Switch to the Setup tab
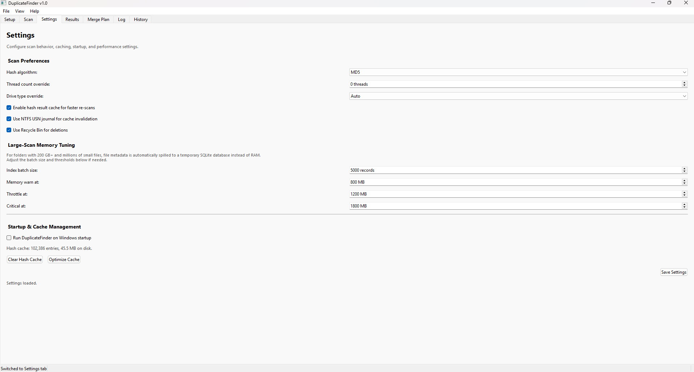The image size is (694, 372). click(10, 20)
